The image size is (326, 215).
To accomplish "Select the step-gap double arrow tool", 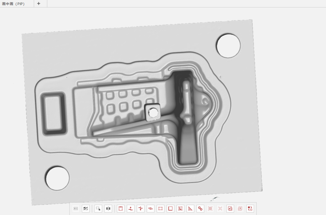I will (x=141, y=209).
